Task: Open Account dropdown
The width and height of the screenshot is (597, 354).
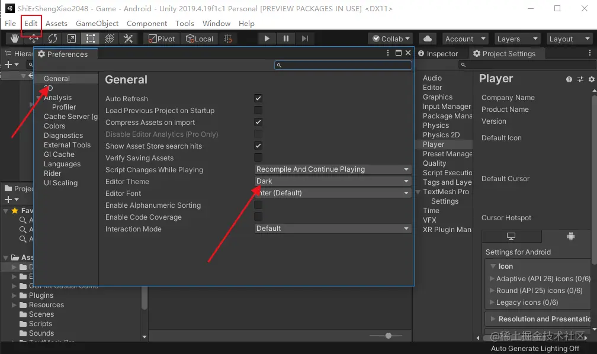Action: (465, 38)
